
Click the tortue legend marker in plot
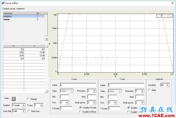click(x=161, y=16)
